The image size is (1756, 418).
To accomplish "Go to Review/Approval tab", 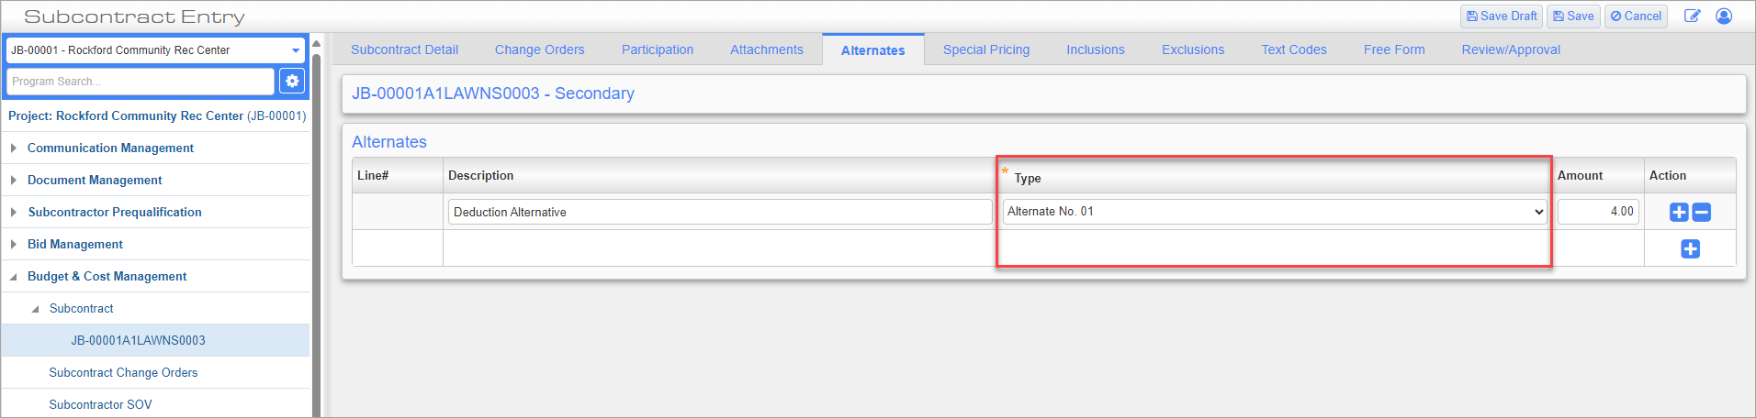I will pos(1511,49).
